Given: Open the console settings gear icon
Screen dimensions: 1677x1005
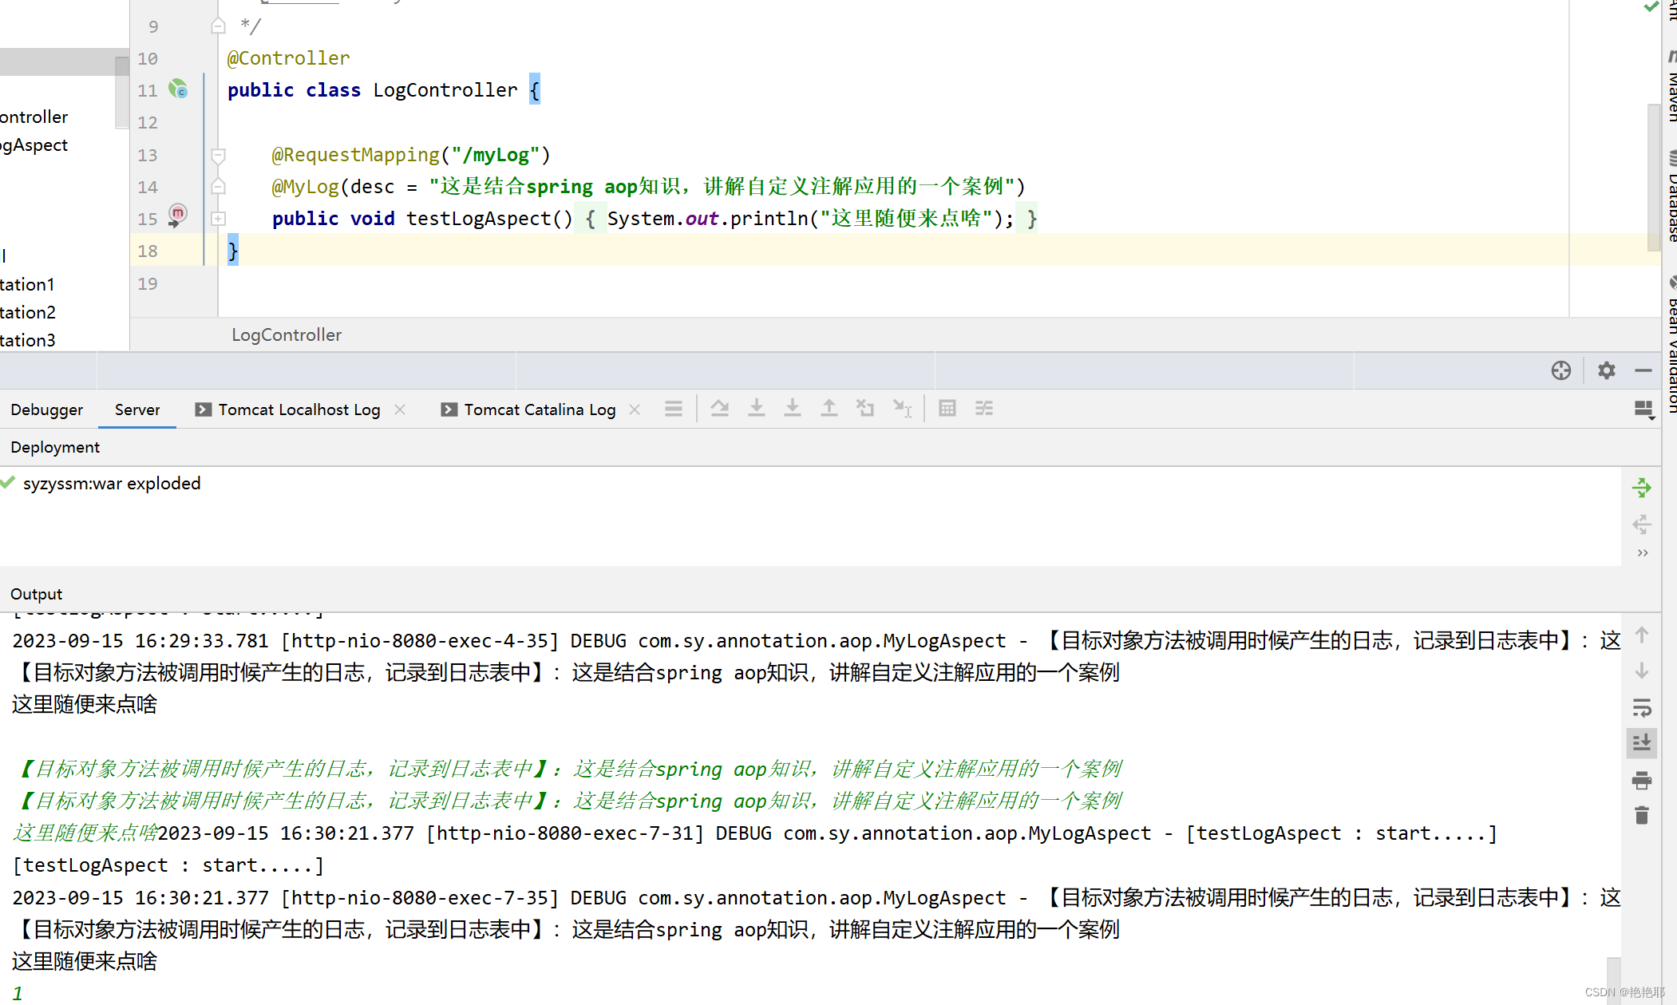Looking at the screenshot, I should click(x=1606, y=370).
